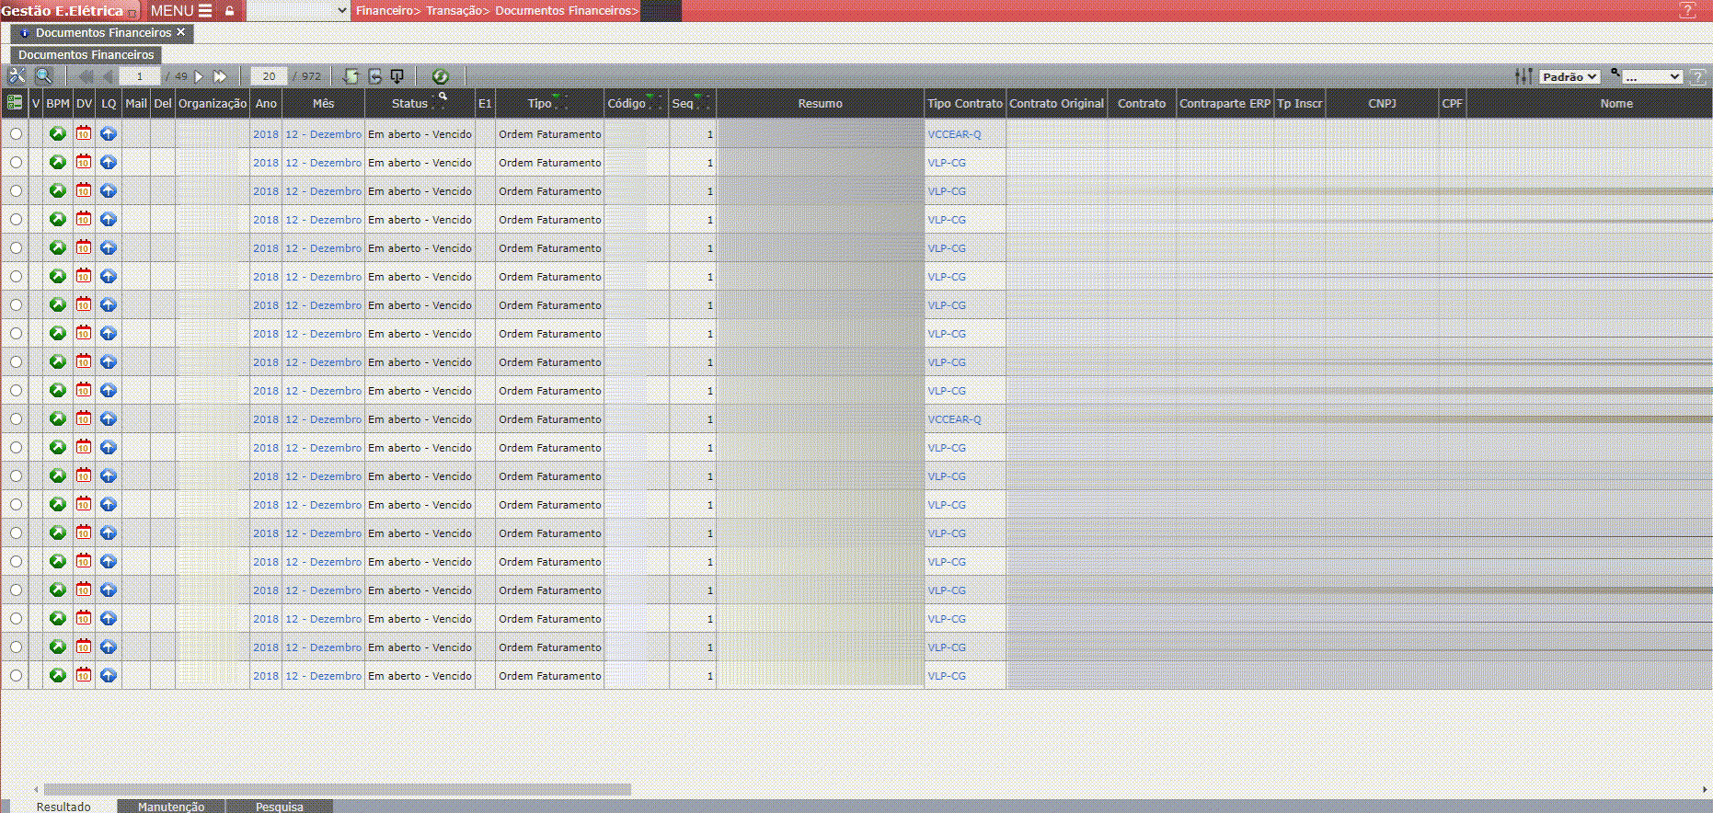Switch to the Pesquisa tab

click(279, 807)
